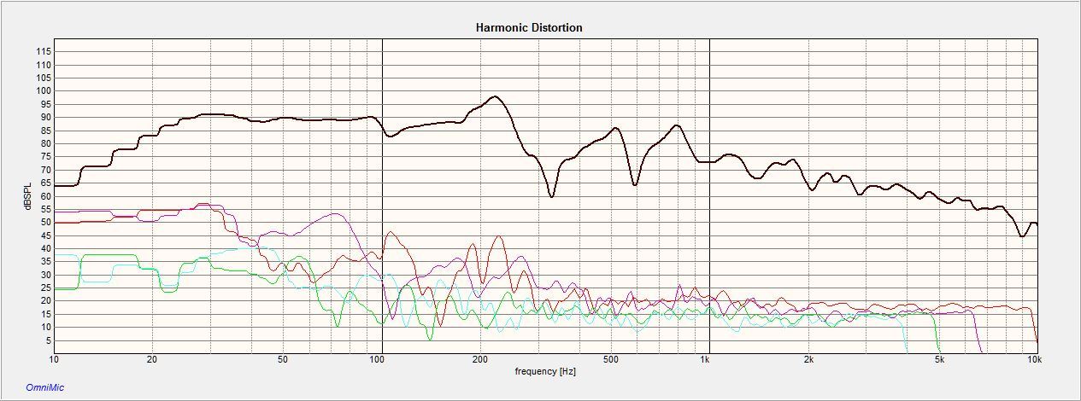
Task: Click the OmniMic label
Action: pyautogui.click(x=44, y=387)
